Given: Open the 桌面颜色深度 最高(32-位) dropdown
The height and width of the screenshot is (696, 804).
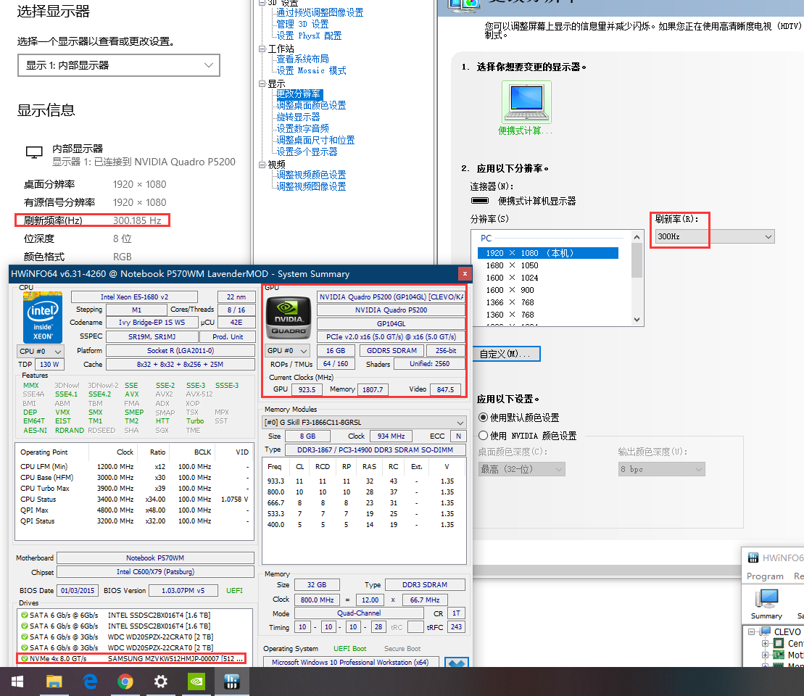Looking at the screenshot, I should [x=521, y=469].
